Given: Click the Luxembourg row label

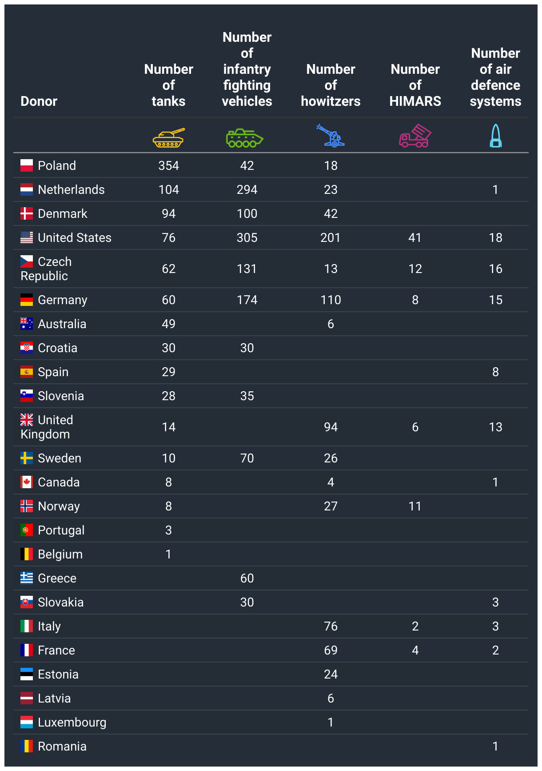Looking at the screenshot, I should click(x=72, y=722).
